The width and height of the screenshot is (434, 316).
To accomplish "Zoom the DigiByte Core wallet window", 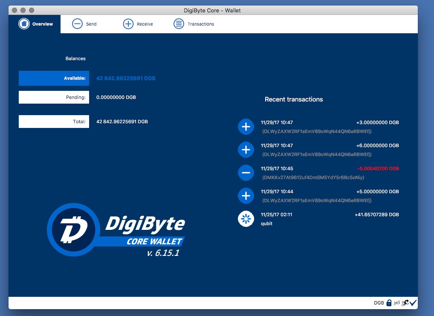I will pos(32,10).
